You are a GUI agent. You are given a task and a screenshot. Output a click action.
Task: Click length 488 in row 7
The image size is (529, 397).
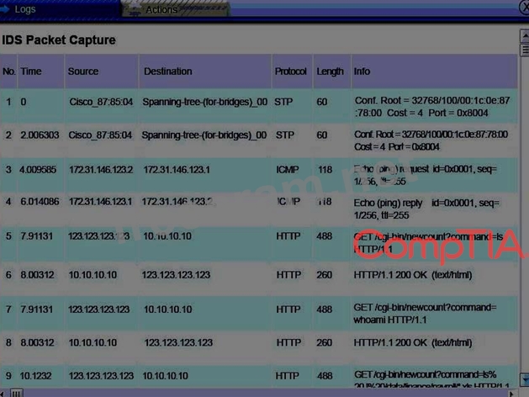pyautogui.click(x=325, y=310)
